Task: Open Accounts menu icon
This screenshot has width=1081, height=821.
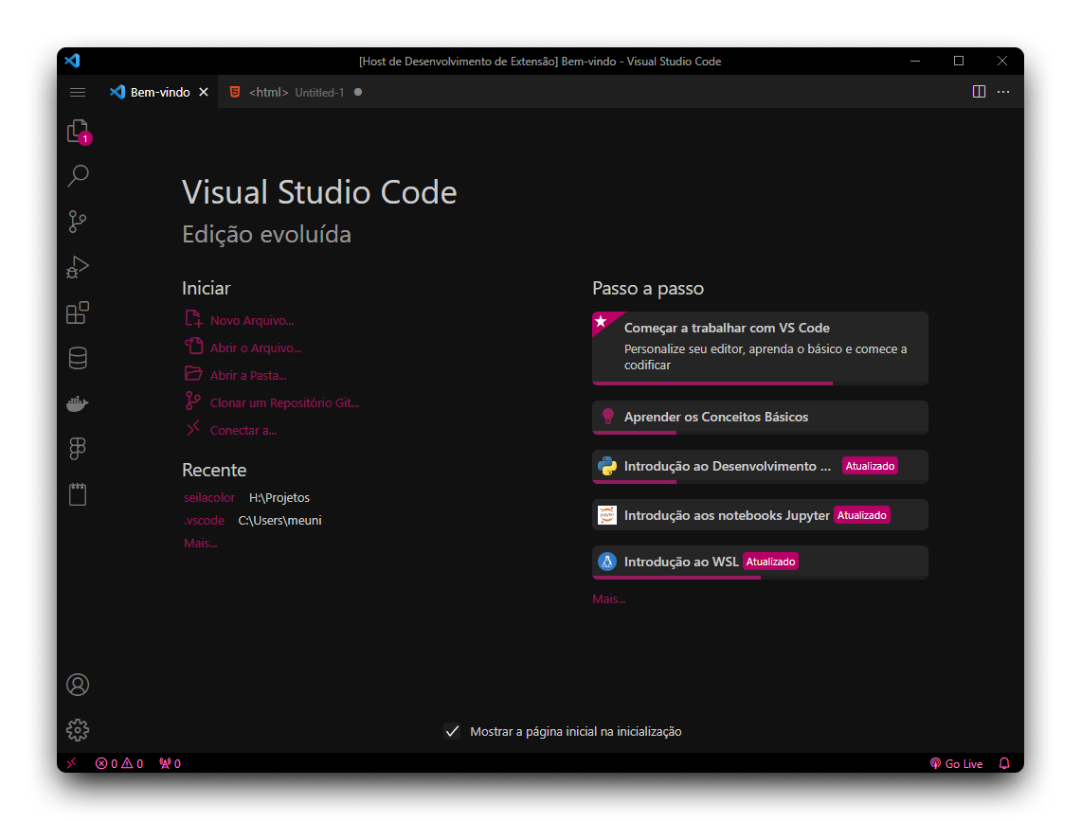Action: [78, 685]
